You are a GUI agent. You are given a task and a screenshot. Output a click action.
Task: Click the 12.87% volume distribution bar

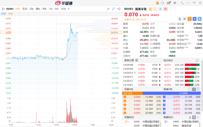(x=192, y=65)
